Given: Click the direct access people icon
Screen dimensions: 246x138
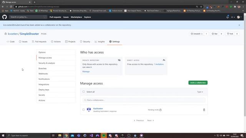Looking at the screenshot, I should pos(164,60).
